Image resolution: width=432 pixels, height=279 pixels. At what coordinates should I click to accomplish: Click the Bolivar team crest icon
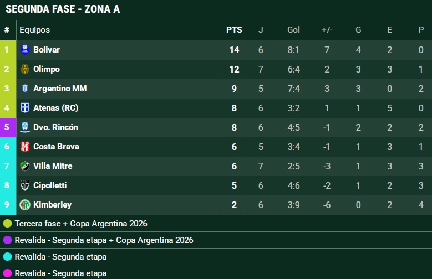[25, 50]
